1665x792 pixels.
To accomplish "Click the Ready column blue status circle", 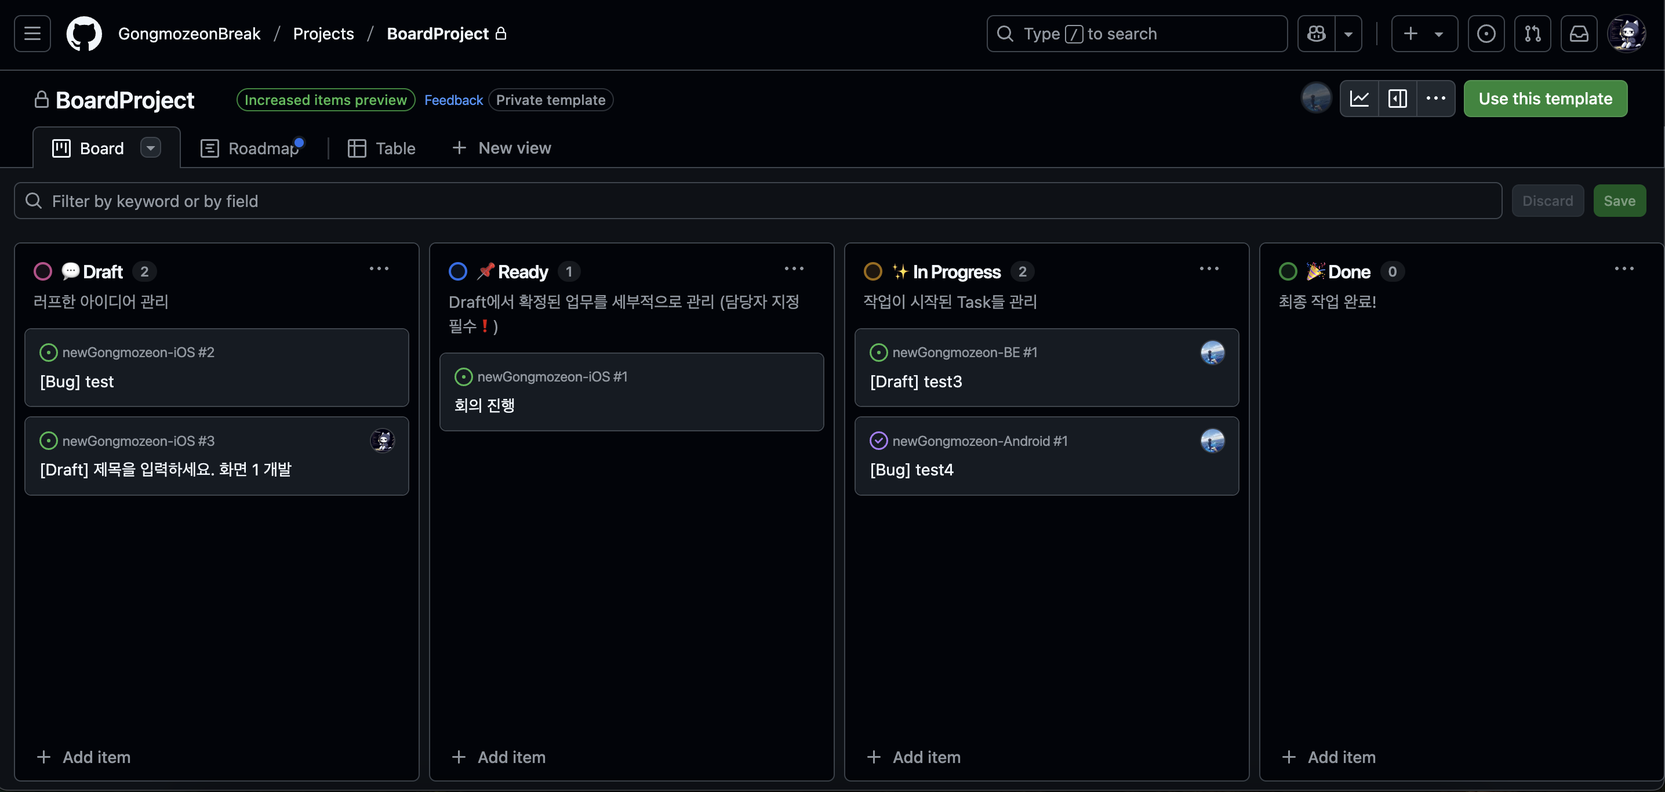I will click(457, 271).
